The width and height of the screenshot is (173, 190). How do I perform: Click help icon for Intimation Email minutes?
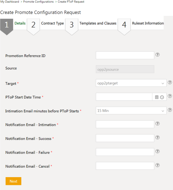click(x=170, y=110)
